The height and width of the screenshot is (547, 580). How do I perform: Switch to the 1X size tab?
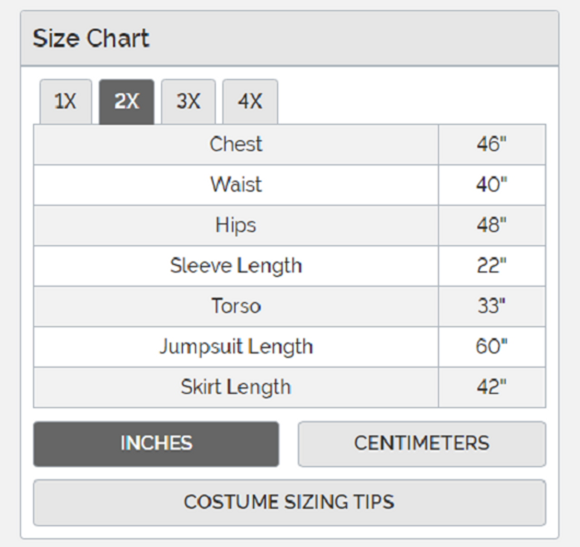[x=66, y=101]
